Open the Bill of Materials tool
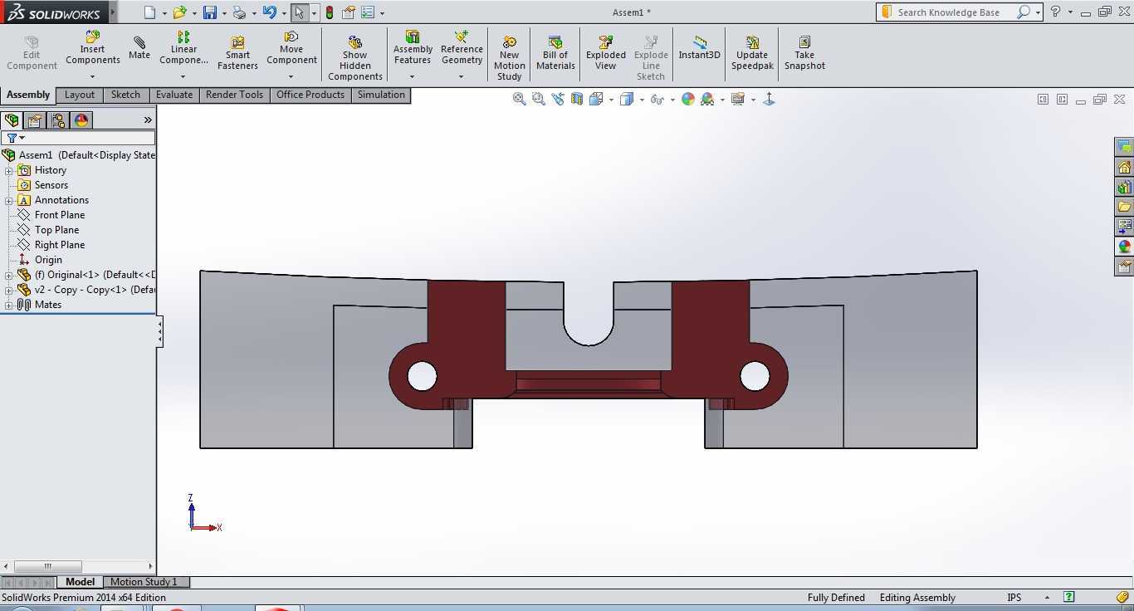This screenshot has height=611, width=1134. [555, 53]
